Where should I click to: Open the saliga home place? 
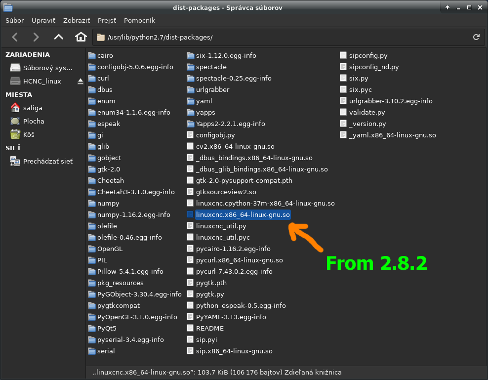[27, 108]
